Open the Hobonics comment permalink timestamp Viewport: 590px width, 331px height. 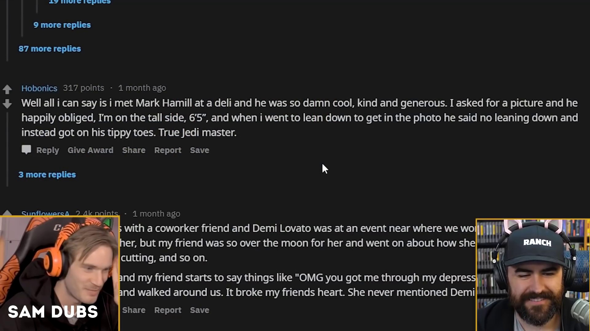[142, 88]
